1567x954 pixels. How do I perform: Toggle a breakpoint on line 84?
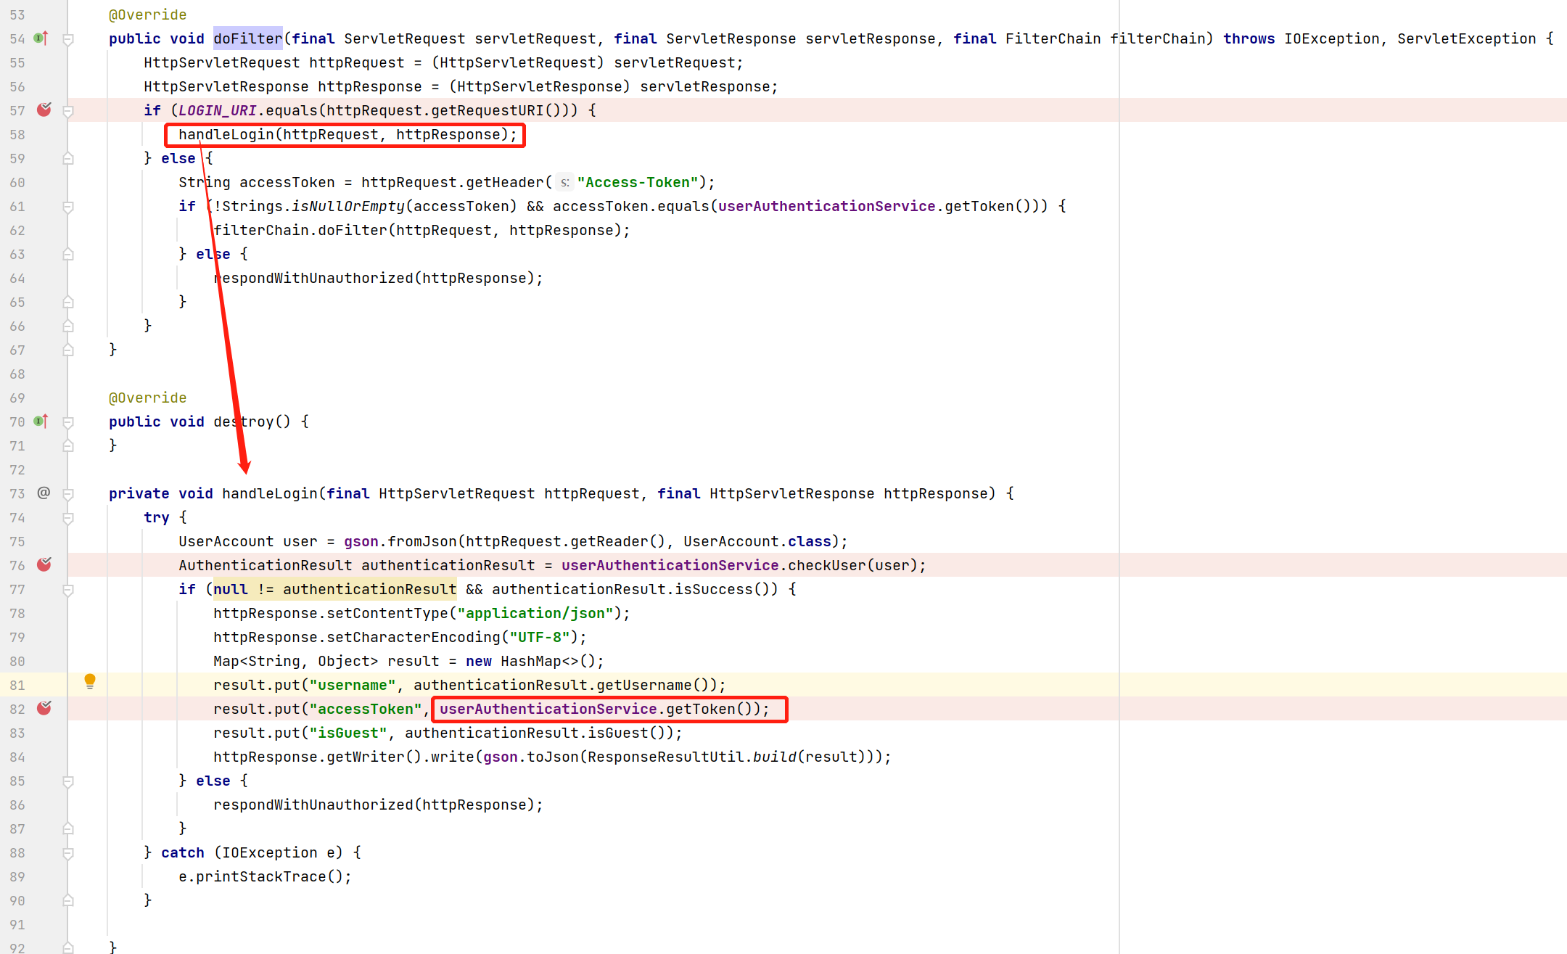click(x=44, y=757)
